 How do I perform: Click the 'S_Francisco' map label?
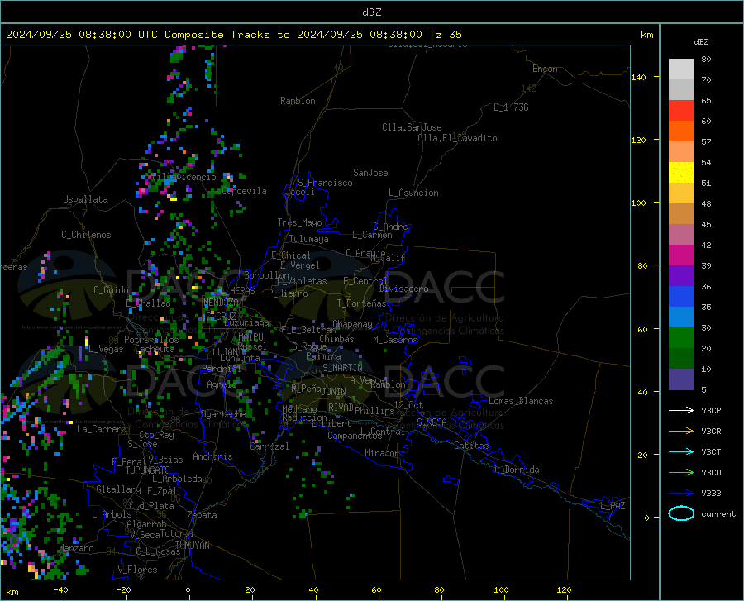point(325,183)
